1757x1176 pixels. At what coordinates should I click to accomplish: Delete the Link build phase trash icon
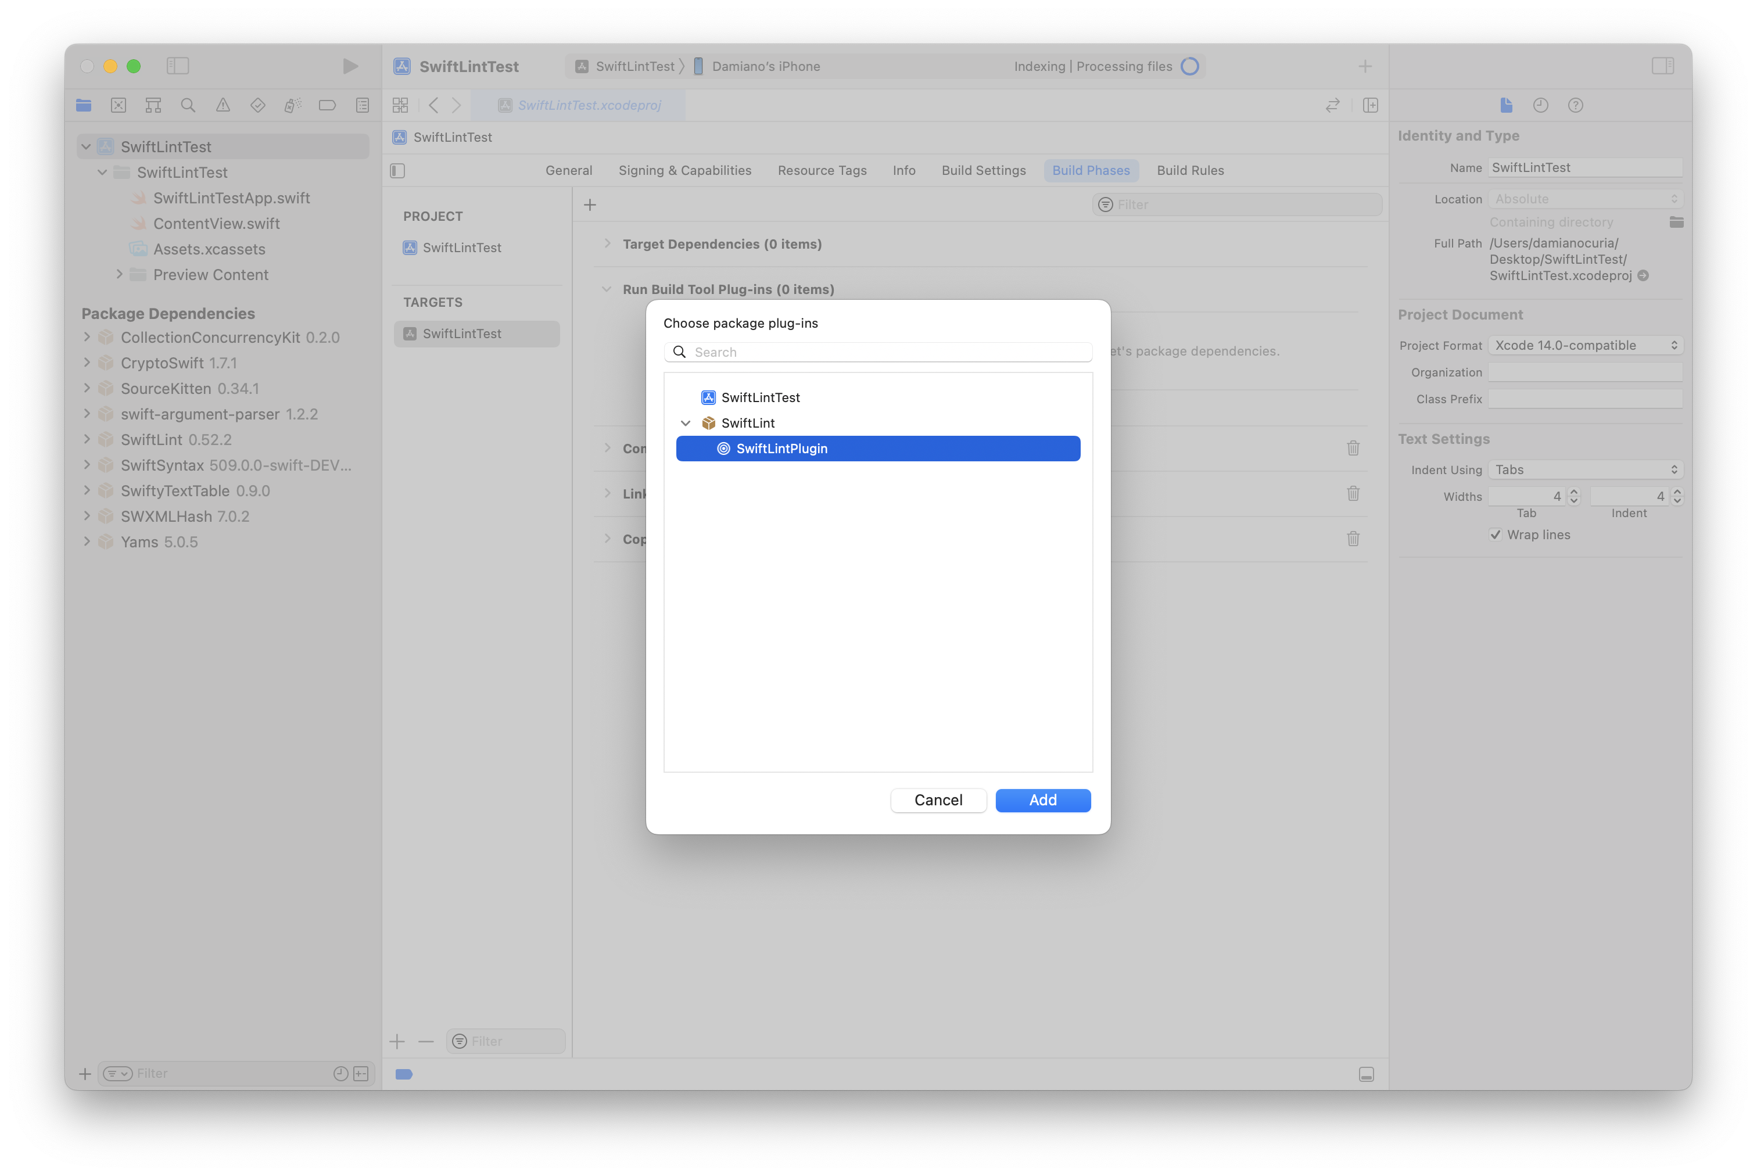1353,493
